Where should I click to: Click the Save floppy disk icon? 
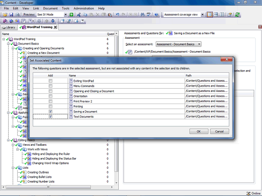coord(11,15)
